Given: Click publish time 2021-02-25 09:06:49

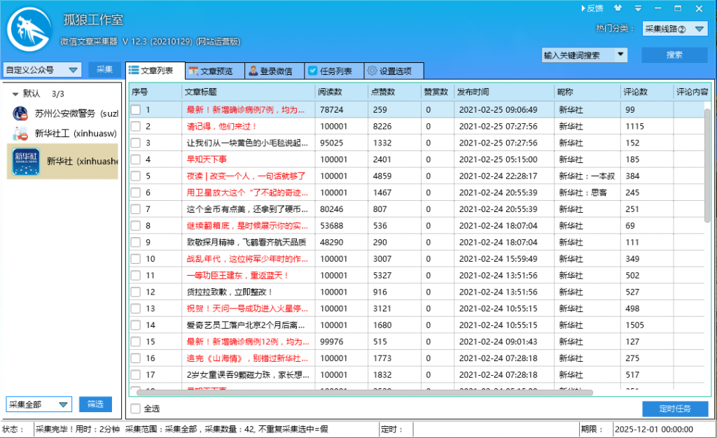Looking at the screenshot, I should point(498,110).
